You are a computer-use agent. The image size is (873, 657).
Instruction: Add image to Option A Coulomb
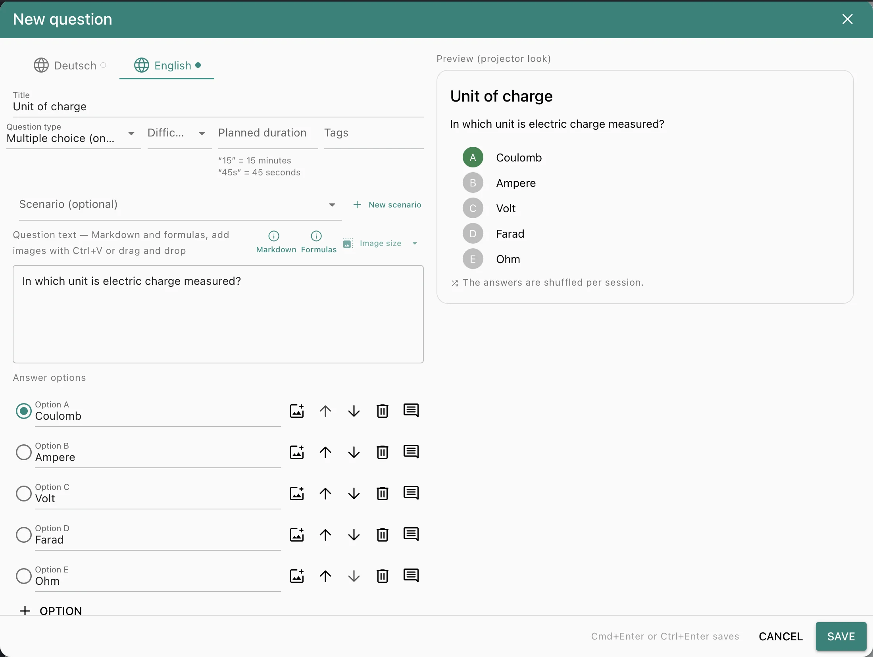[297, 411]
